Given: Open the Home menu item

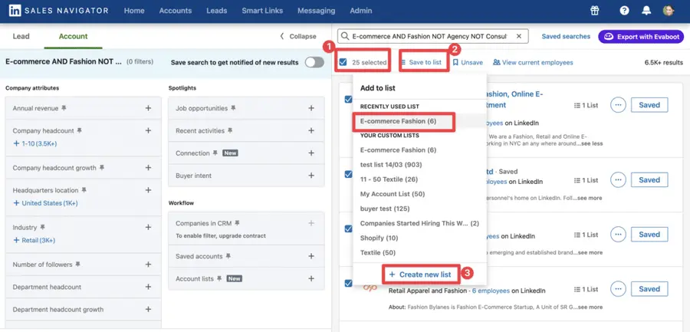Looking at the screenshot, I should (134, 11).
